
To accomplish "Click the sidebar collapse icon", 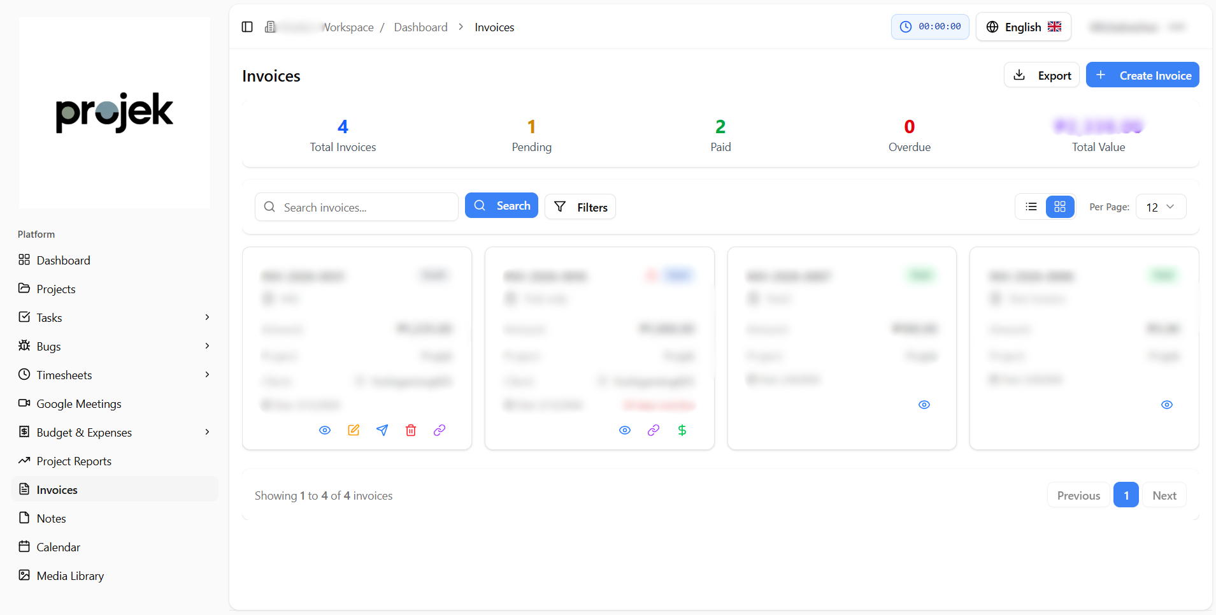I will click(247, 27).
